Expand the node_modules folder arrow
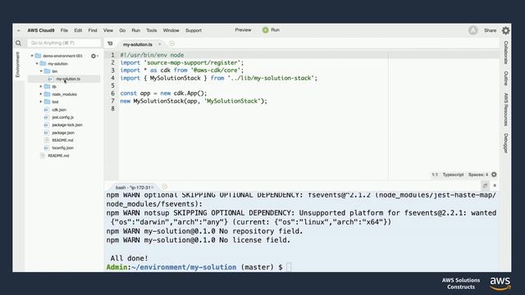525x295 pixels. coord(41,94)
